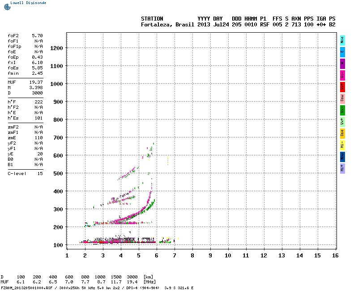Pick the yellow Hi- legend swatch
The height and width of the screenshot is (291, 358).
pyautogui.click(x=342, y=145)
